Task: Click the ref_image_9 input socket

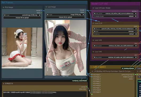Action: [x=92, y=92]
